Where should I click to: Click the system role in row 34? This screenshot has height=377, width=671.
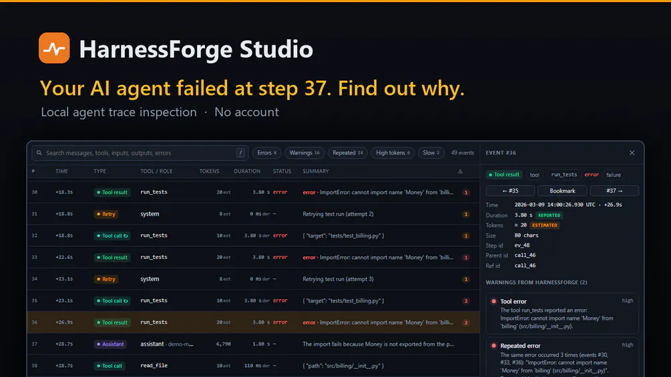point(150,279)
